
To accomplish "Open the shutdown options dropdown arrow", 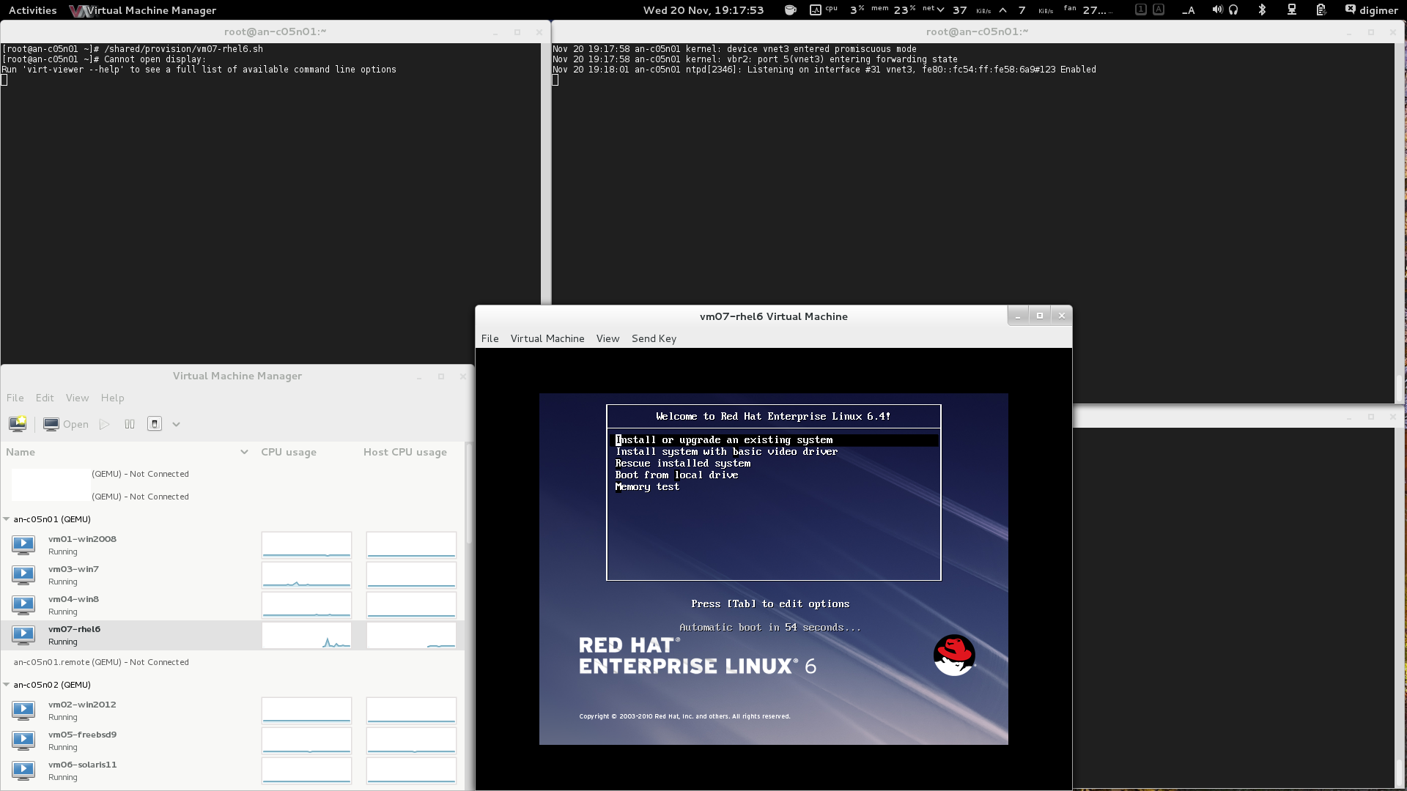I will click(x=176, y=424).
